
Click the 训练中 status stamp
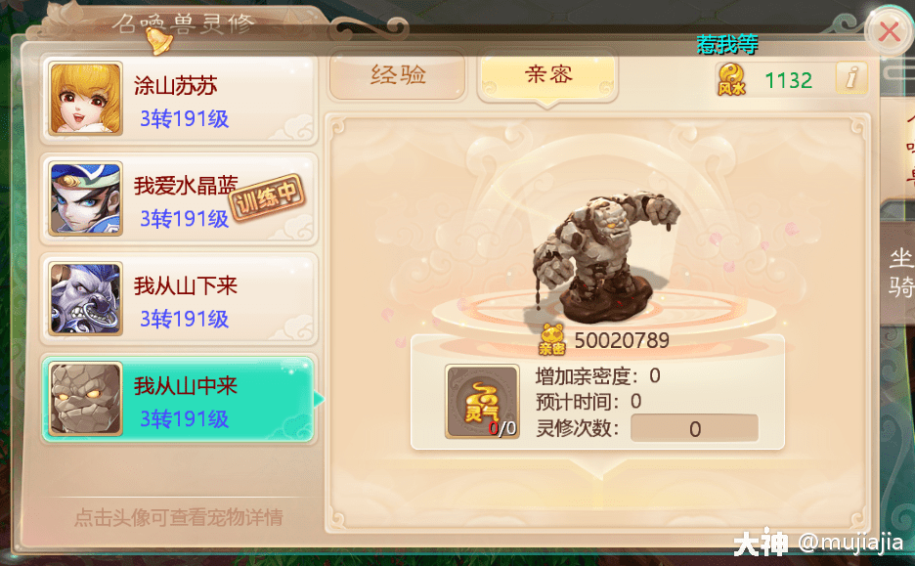pyautogui.click(x=268, y=198)
